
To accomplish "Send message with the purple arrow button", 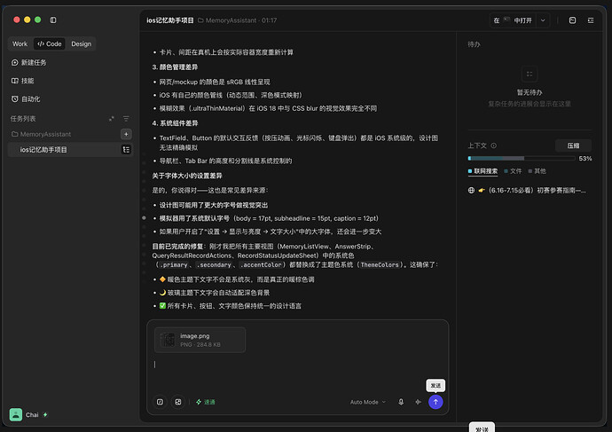I will point(435,402).
